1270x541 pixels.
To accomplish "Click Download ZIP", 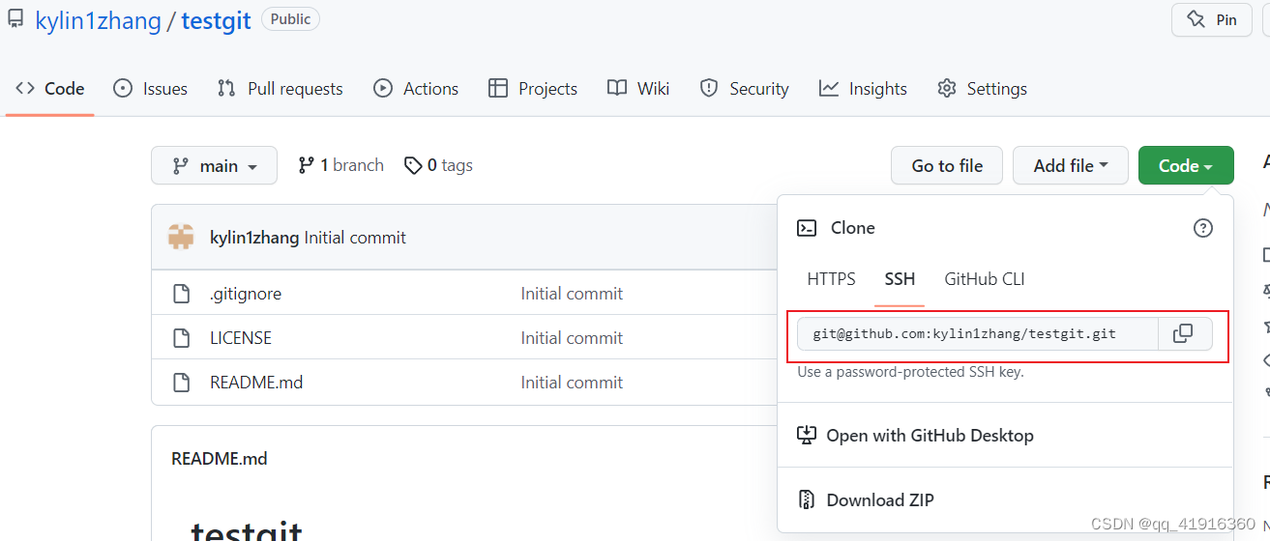I will point(866,500).
